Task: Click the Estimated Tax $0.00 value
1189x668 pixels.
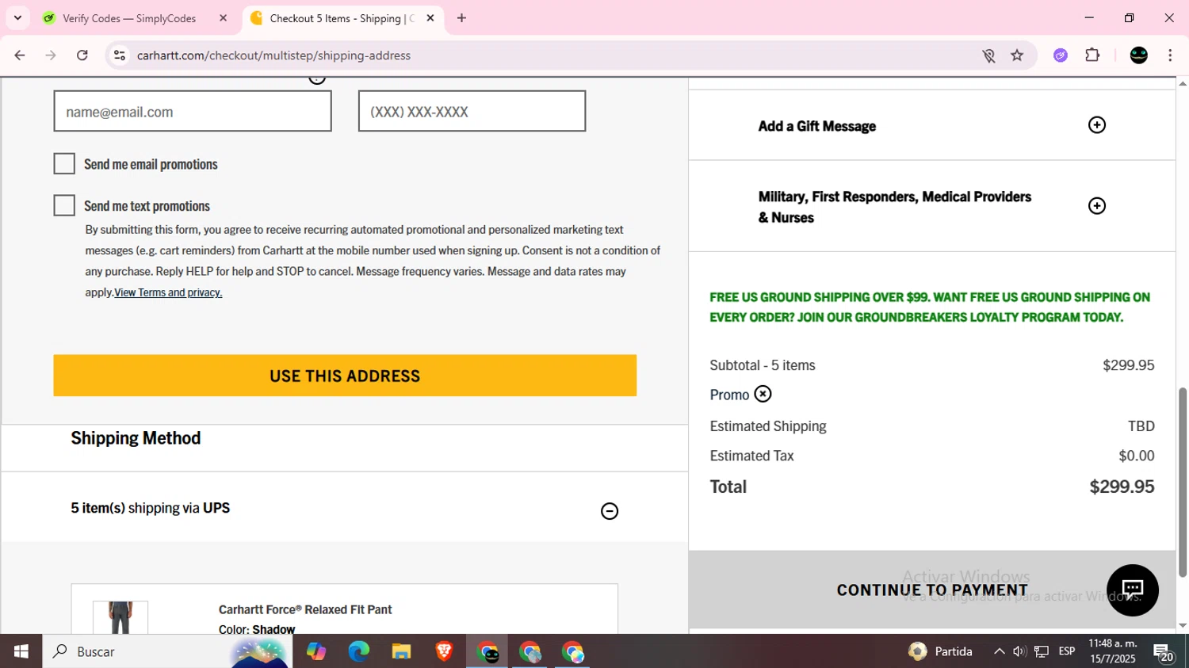Action: pos(1136,456)
